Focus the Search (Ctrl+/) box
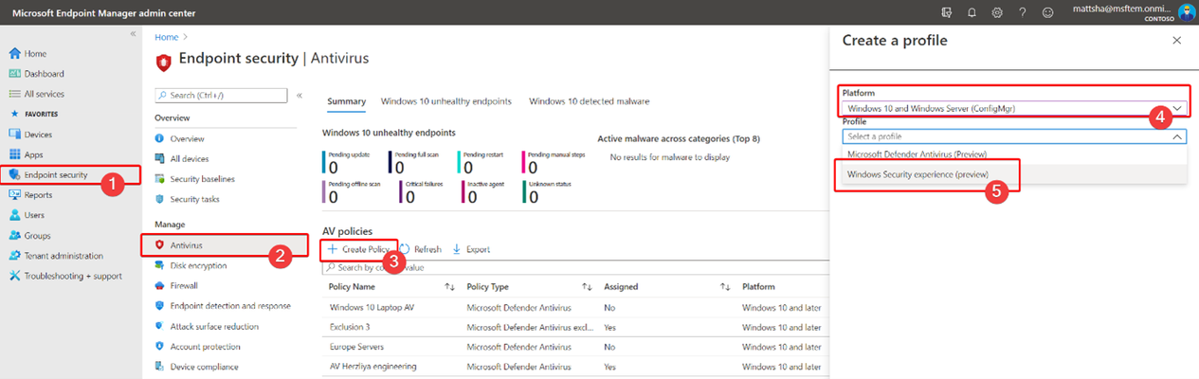This screenshot has height=379, width=1199. [221, 96]
